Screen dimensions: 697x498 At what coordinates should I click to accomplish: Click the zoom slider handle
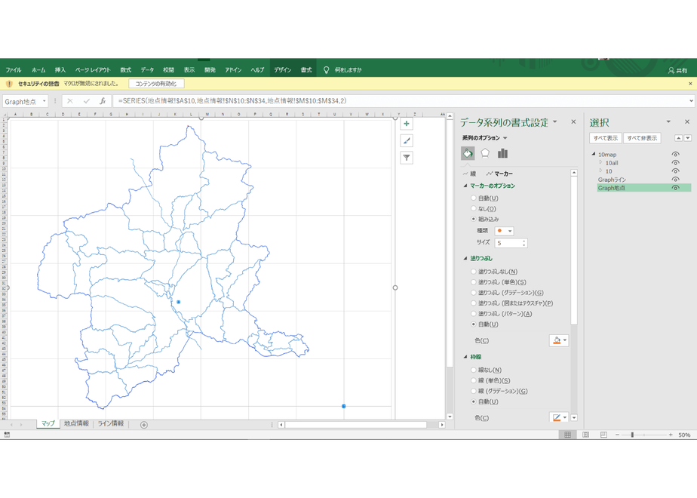[x=632, y=435]
